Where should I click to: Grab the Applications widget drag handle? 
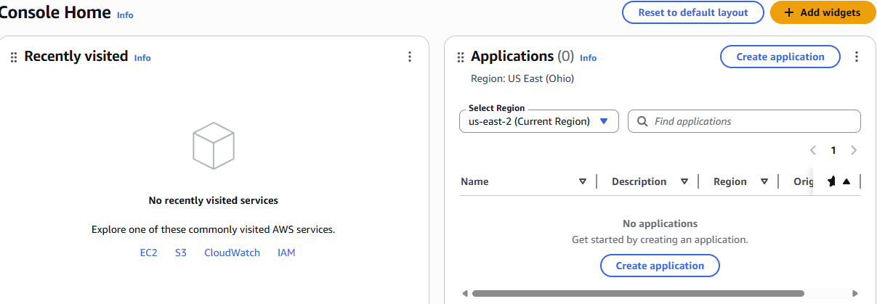click(x=461, y=57)
